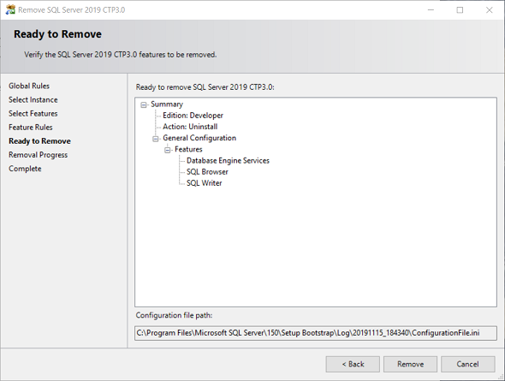The image size is (505, 381).
Task: Open the Complete step
Action: coord(25,169)
